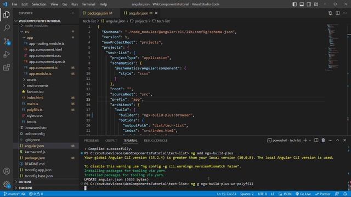The image size is (351, 197).
Task: Open the Accounts menu
Action: [x=7, y=171]
